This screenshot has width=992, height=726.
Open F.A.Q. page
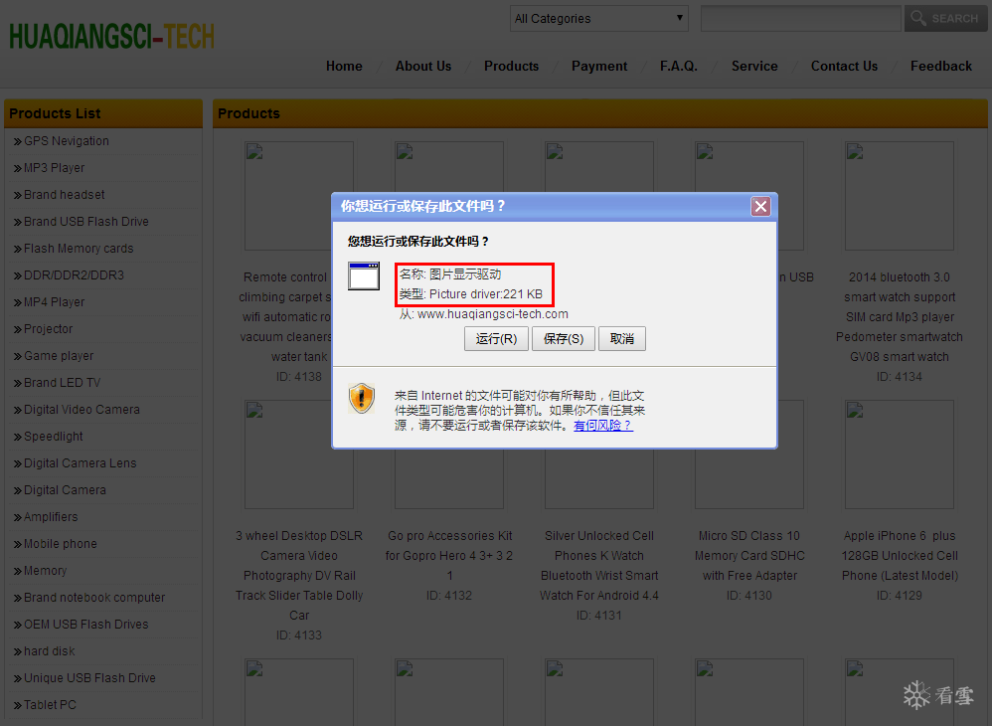click(x=679, y=66)
